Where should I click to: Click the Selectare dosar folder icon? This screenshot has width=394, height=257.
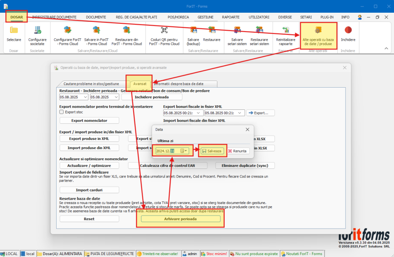14,30
